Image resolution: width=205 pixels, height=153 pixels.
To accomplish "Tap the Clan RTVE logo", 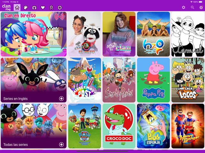I will point(6,7).
